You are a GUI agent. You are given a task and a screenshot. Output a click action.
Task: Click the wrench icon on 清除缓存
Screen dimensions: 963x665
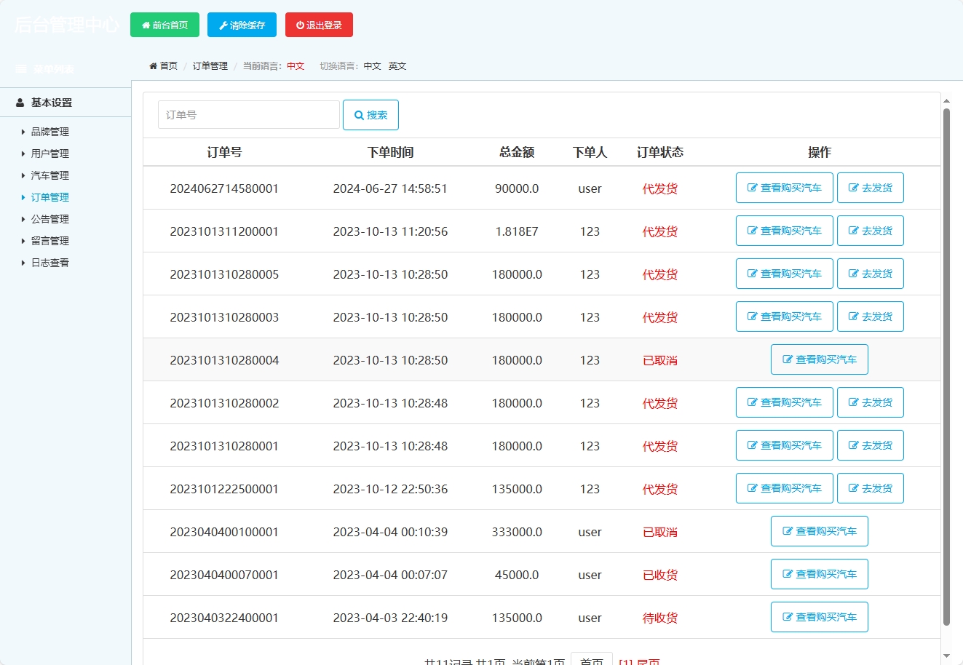223,25
